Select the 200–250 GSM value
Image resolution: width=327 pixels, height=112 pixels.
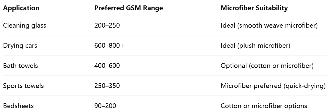click(107, 26)
